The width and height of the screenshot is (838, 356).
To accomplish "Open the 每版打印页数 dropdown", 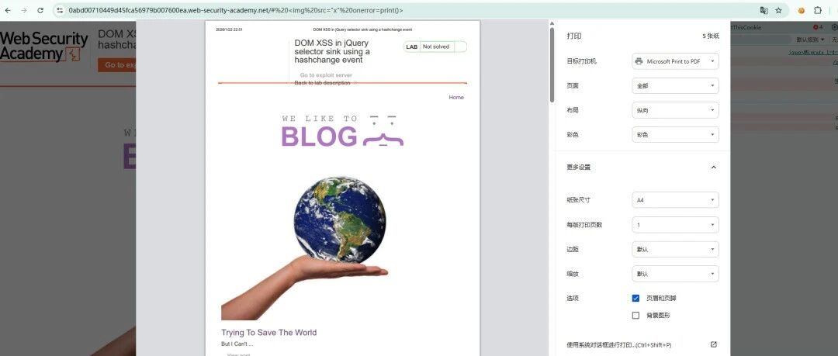I will [x=676, y=224].
